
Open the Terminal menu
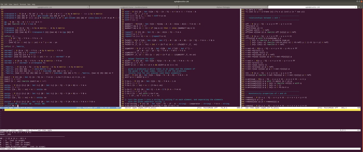click(x=23, y=5)
